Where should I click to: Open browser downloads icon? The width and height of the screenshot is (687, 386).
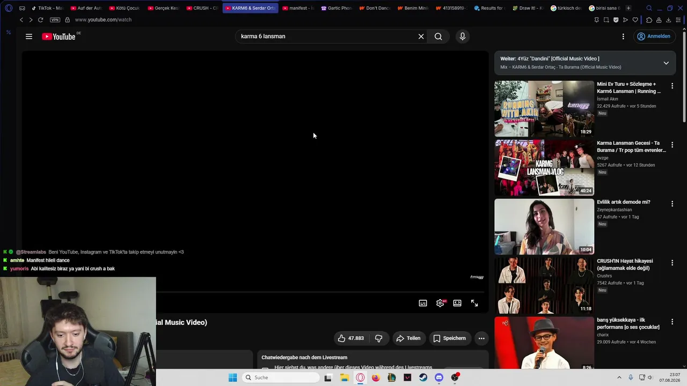pos(668,20)
